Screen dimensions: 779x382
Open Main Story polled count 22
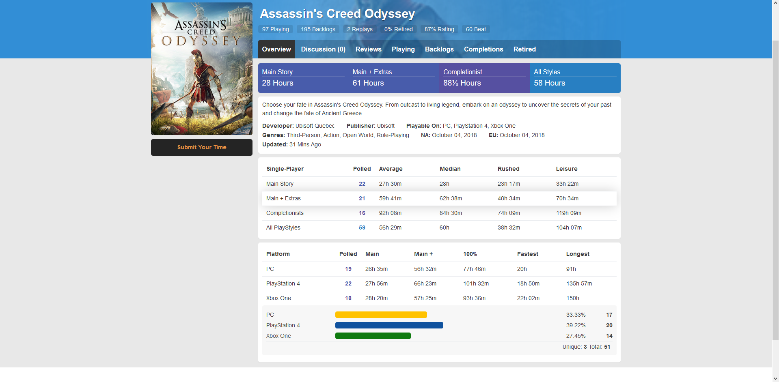[x=362, y=184]
